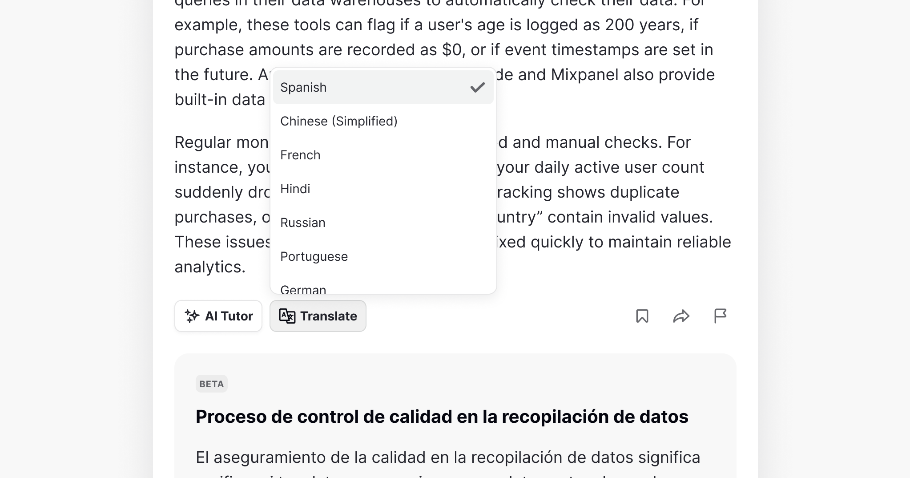Select Russian as translation language
Screen dimensions: 910x478
click(383, 223)
